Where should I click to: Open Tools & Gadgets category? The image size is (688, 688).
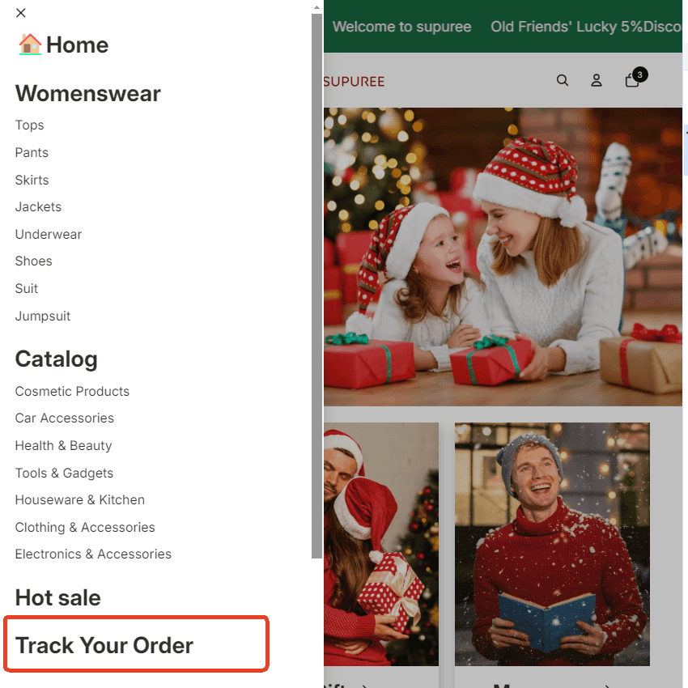(64, 473)
